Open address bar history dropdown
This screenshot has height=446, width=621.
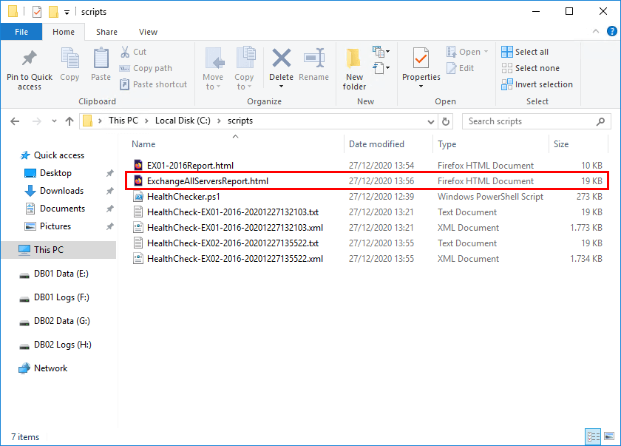pos(431,121)
